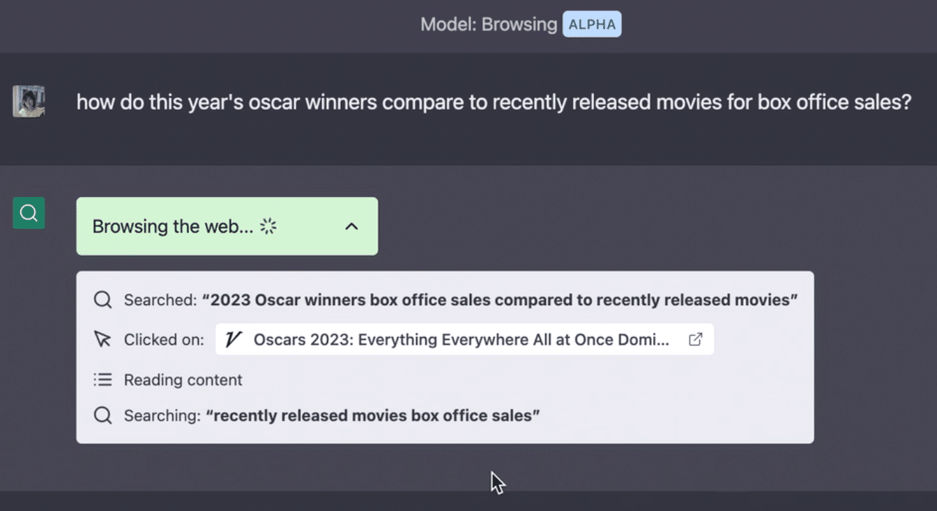Click the "Clicked on:" step label
This screenshot has width=937, height=511.
(x=164, y=340)
